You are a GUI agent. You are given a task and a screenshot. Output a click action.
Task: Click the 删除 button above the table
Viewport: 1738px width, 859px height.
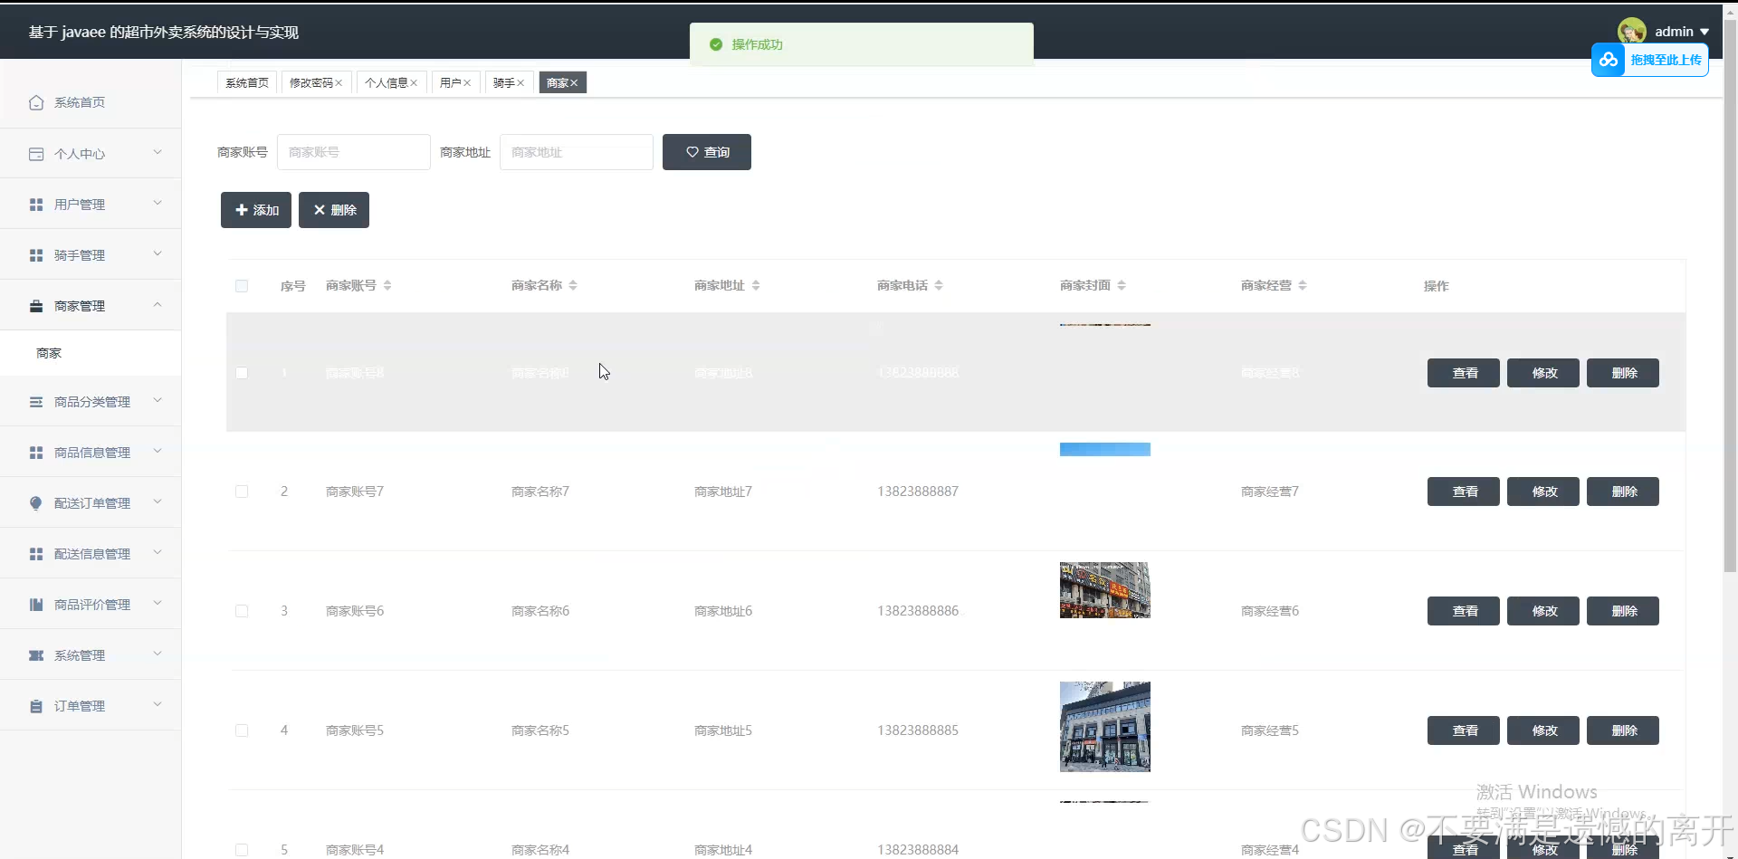click(x=334, y=210)
